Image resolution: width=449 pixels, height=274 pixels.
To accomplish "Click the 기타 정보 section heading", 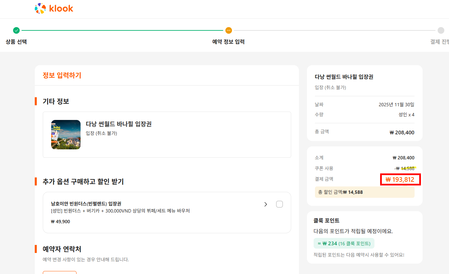I will 56,101.
